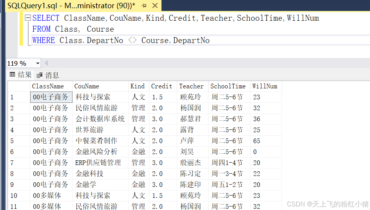This screenshot has width=370, height=210.
Task: Select cell 中餐菜肴制作
Action: pyautogui.click(x=100, y=141)
